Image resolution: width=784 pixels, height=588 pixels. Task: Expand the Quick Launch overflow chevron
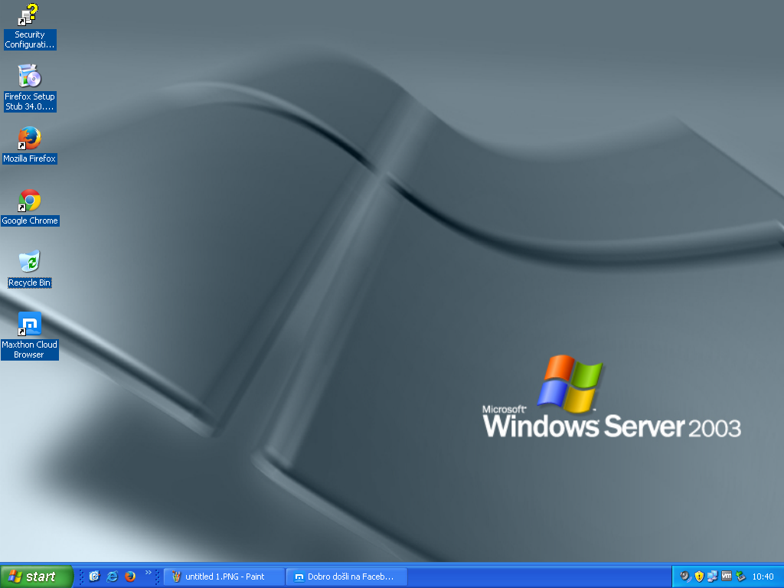148,573
